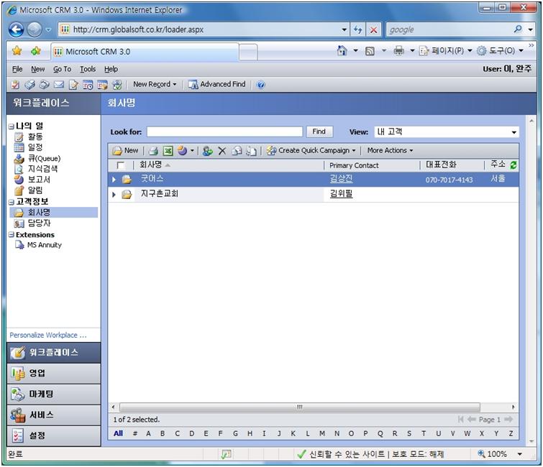543x467 pixels.
Task: Click the new note icon in top toolbar
Action: click(x=73, y=85)
